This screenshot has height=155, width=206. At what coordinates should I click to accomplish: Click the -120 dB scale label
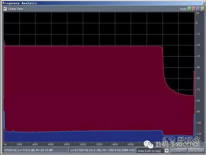(x=199, y=134)
